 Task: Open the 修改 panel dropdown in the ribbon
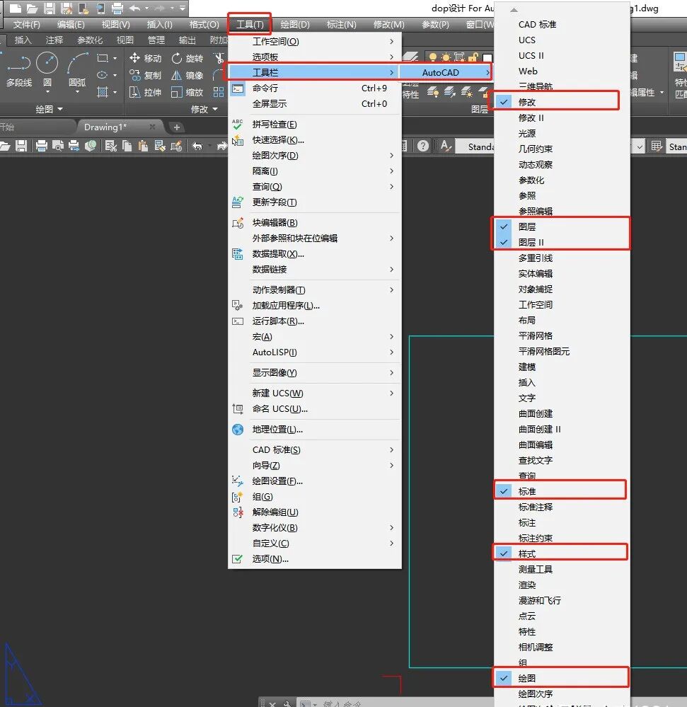pos(204,109)
